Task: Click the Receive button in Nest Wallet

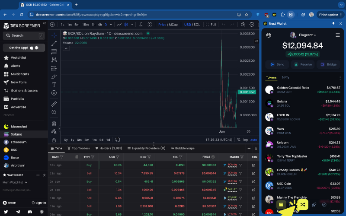Action: click(x=303, y=64)
